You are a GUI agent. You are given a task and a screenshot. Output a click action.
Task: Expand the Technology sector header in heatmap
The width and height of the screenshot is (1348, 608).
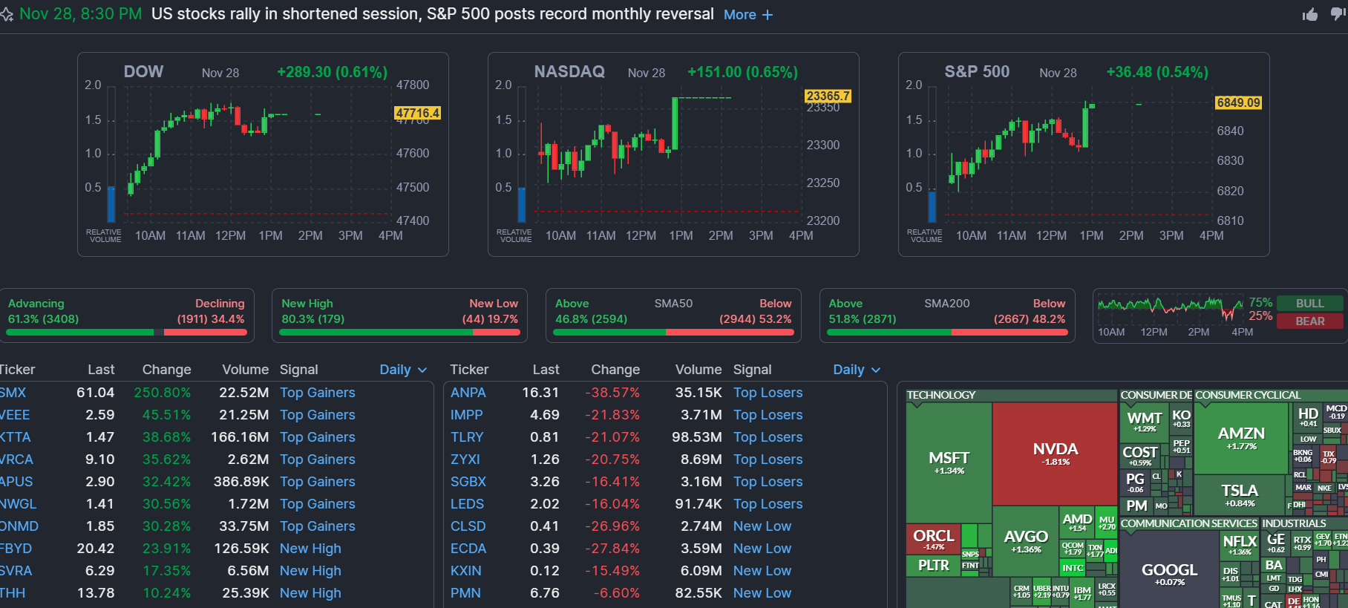pyautogui.click(x=940, y=395)
